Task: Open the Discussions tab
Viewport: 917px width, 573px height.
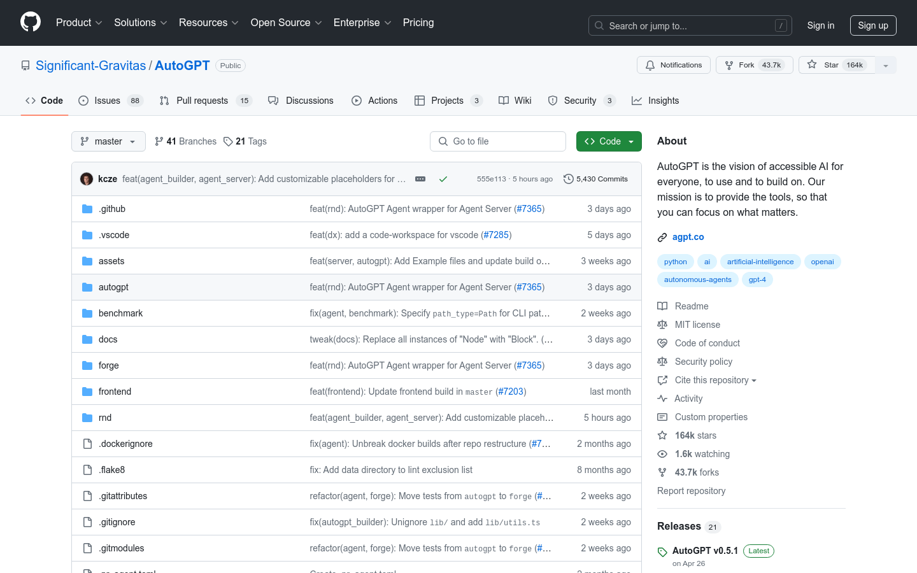Action: (301, 101)
